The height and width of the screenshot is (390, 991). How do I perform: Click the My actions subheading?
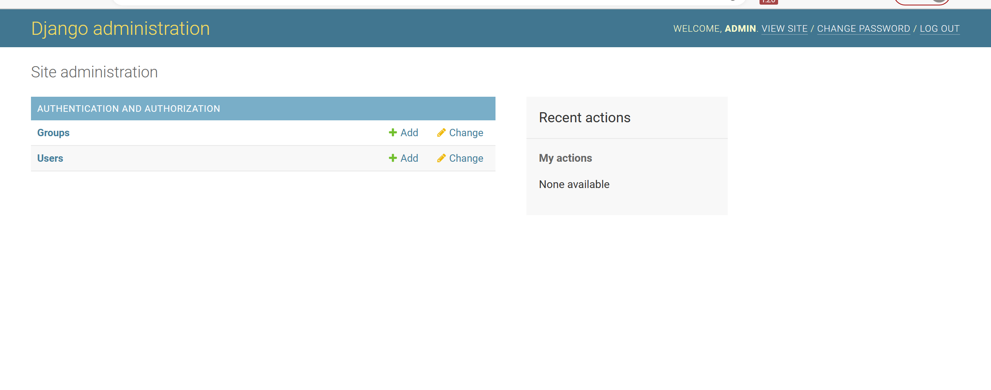click(565, 158)
